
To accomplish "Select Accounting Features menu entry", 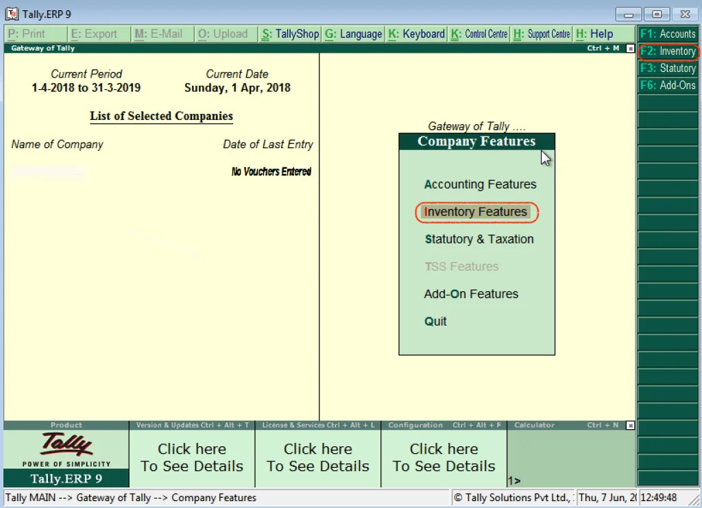I will [x=480, y=184].
